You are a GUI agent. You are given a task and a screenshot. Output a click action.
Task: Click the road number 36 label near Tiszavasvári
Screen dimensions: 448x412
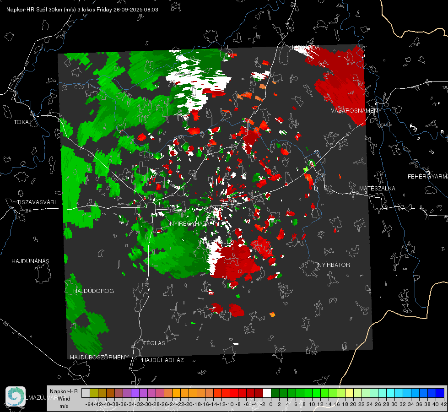[x=28, y=211]
